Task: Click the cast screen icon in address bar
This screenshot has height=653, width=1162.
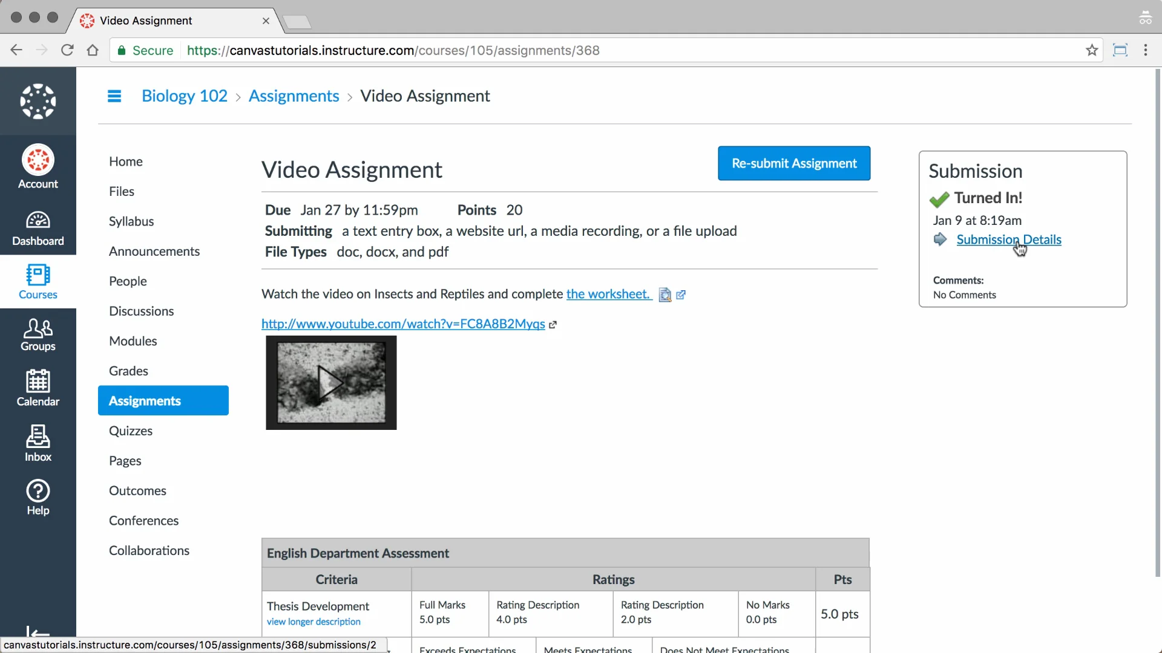Action: (x=1120, y=50)
